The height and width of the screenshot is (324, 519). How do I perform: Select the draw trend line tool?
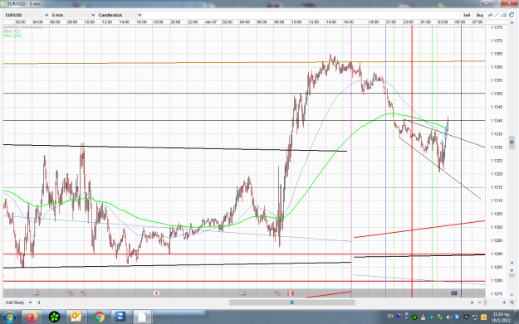click(497, 15)
